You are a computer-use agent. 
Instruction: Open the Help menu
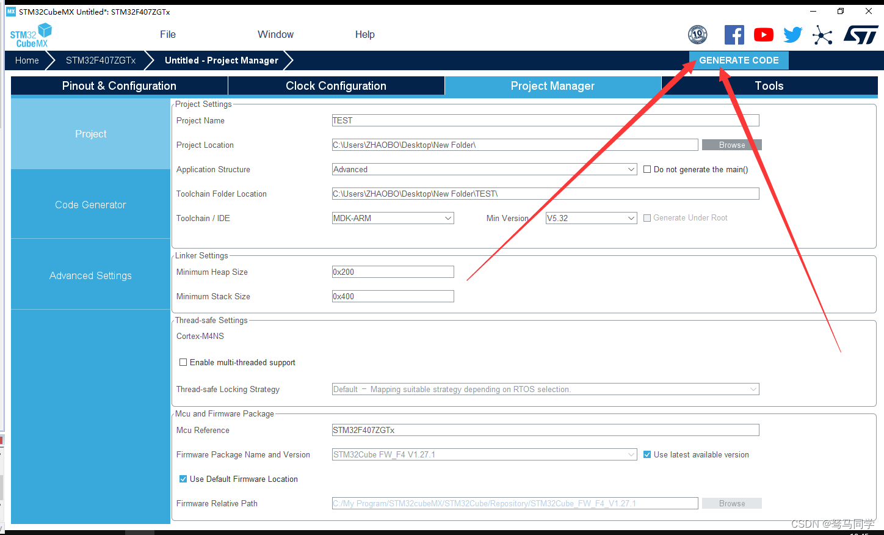365,35
